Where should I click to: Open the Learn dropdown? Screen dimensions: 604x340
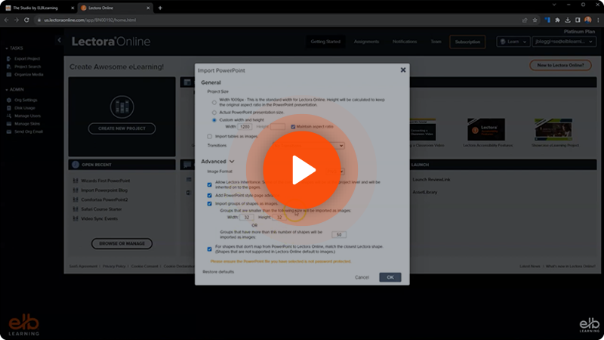pyautogui.click(x=513, y=42)
